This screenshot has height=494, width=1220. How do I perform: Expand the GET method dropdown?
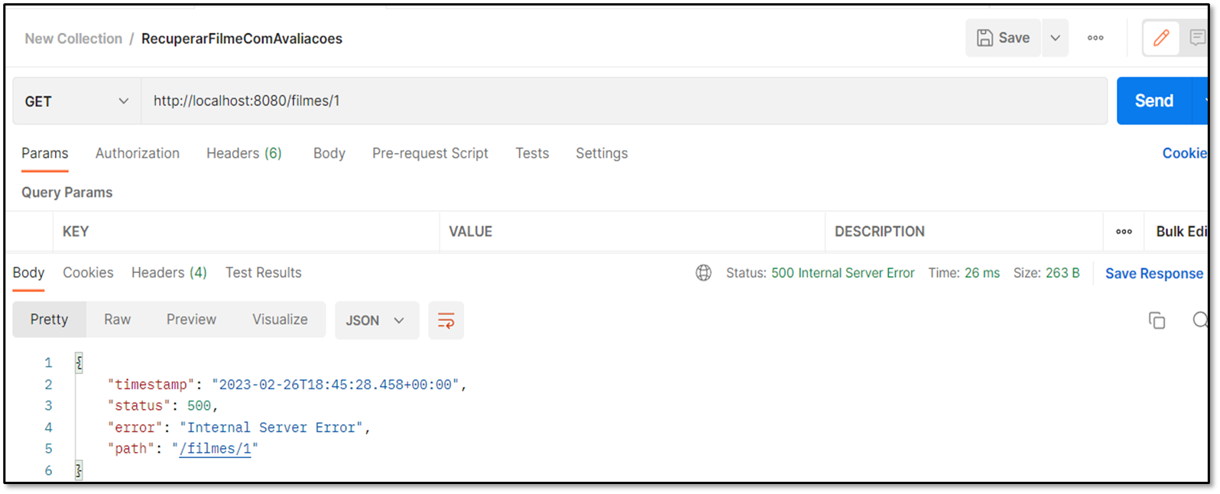(76, 101)
